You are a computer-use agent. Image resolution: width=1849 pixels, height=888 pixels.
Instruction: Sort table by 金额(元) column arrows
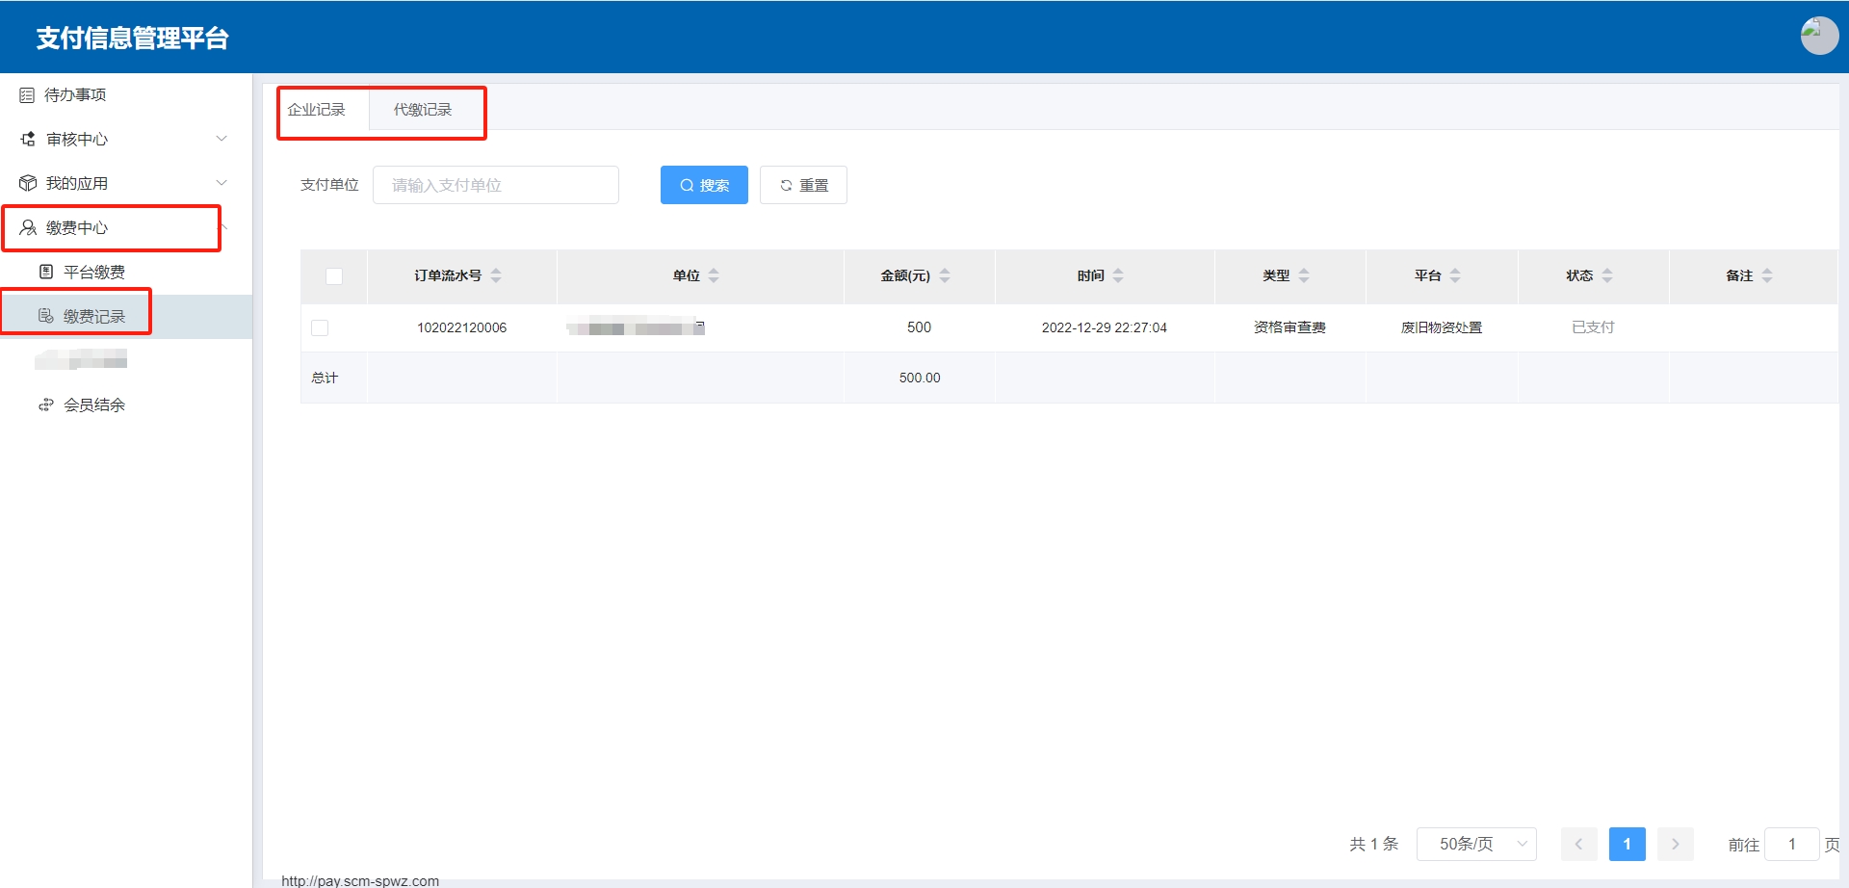tap(945, 275)
